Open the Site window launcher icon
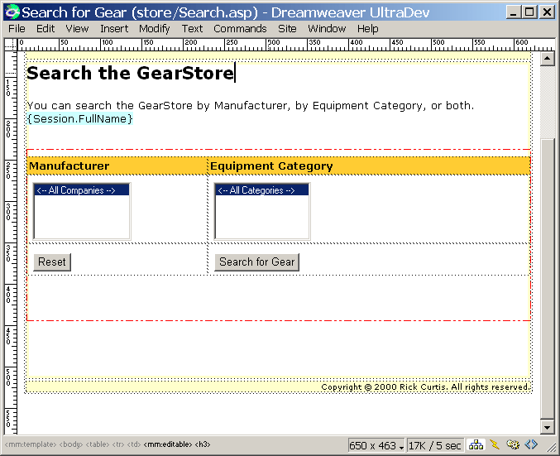Viewport: 560px width, 456px height. pos(476,445)
